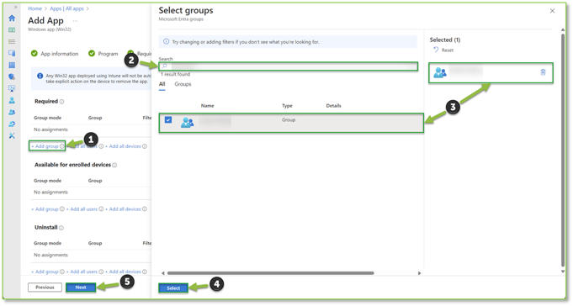Switch to the All tab

tap(162, 84)
